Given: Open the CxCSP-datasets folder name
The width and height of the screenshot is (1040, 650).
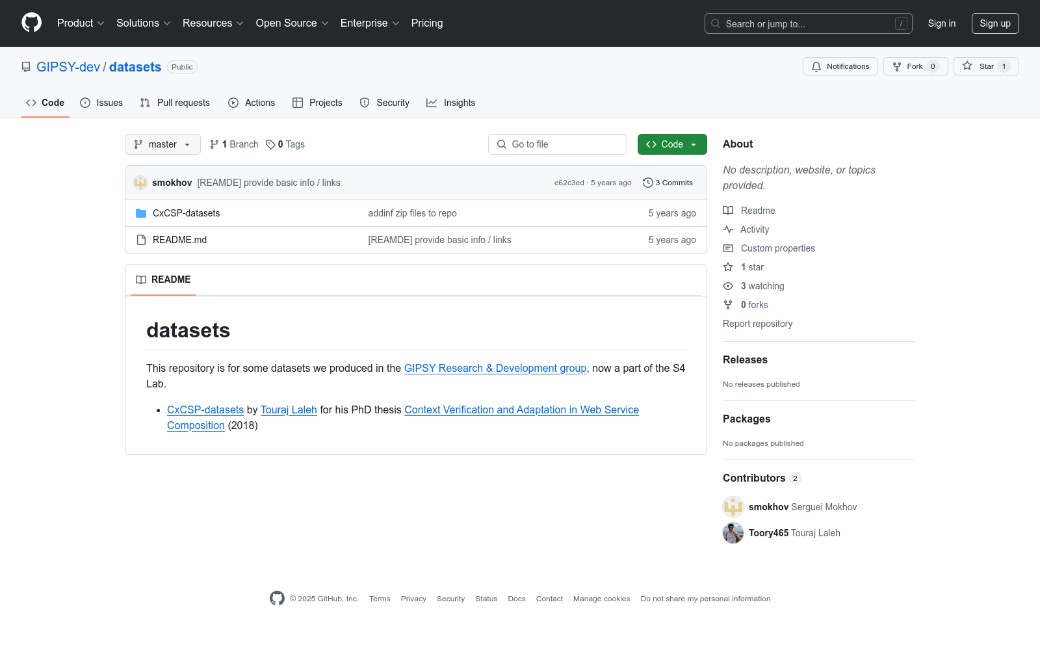Looking at the screenshot, I should tap(187, 213).
